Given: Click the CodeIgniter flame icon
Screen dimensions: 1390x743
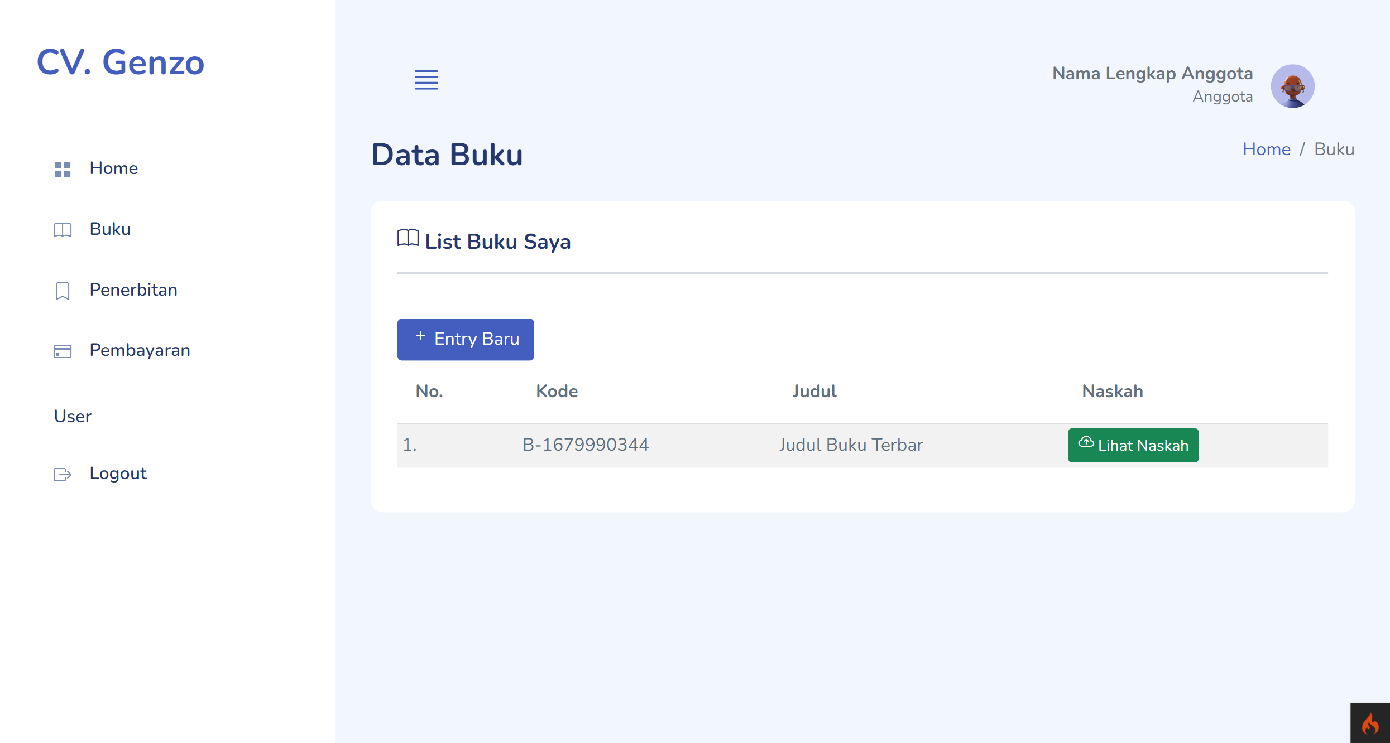Looking at the screenshot, I should tap(1370, 723).
